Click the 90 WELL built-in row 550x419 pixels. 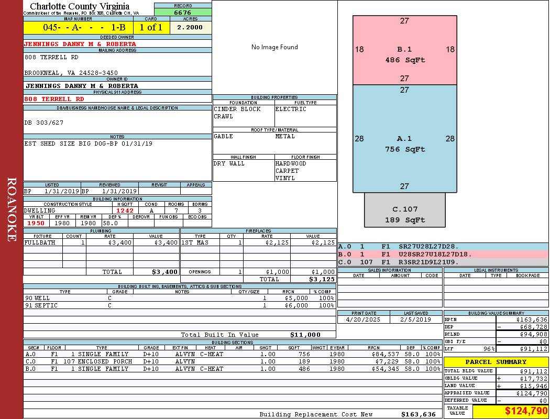180,298
